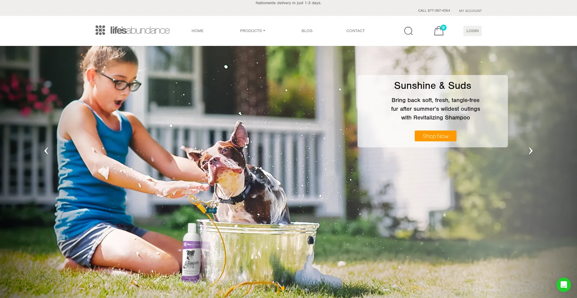
Task: Open the shopping bag cart icon
Action: click(x=440, y=30)
